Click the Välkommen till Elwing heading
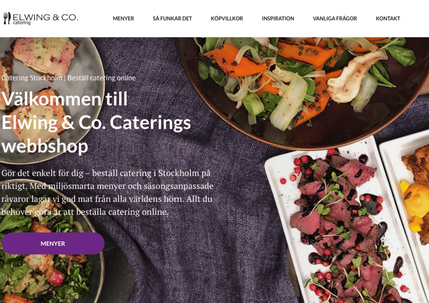 (x=96, y=122)
